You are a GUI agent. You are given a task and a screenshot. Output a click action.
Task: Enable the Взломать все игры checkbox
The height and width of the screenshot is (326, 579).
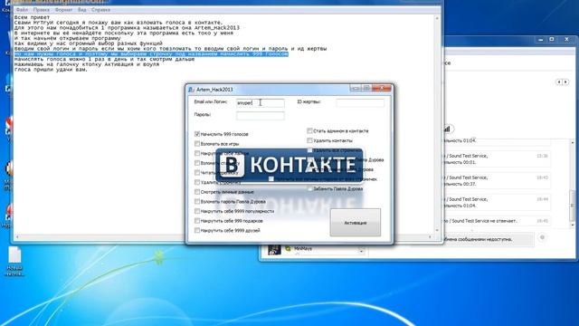coord(197,144)
